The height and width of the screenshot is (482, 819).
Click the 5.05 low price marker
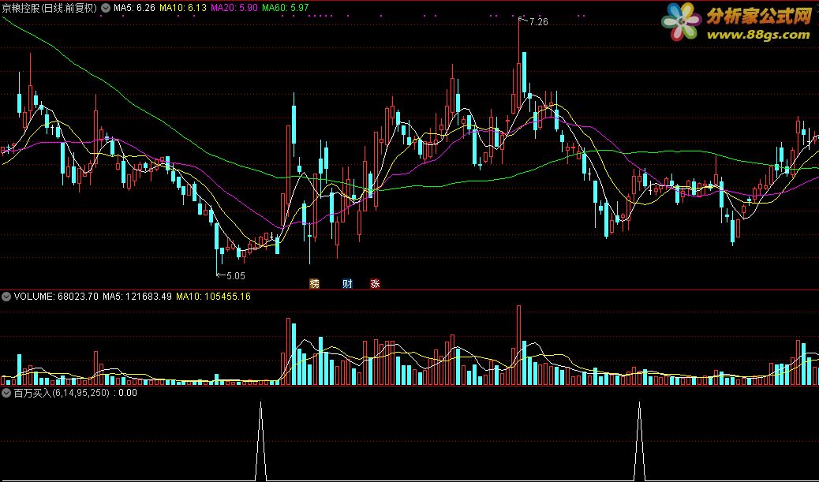tap(236, 276)
